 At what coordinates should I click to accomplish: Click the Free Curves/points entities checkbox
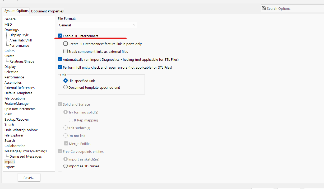click(x=60, y=152)
